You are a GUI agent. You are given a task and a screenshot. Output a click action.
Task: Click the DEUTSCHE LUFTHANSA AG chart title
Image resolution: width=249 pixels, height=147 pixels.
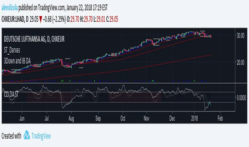click(34, 39)
